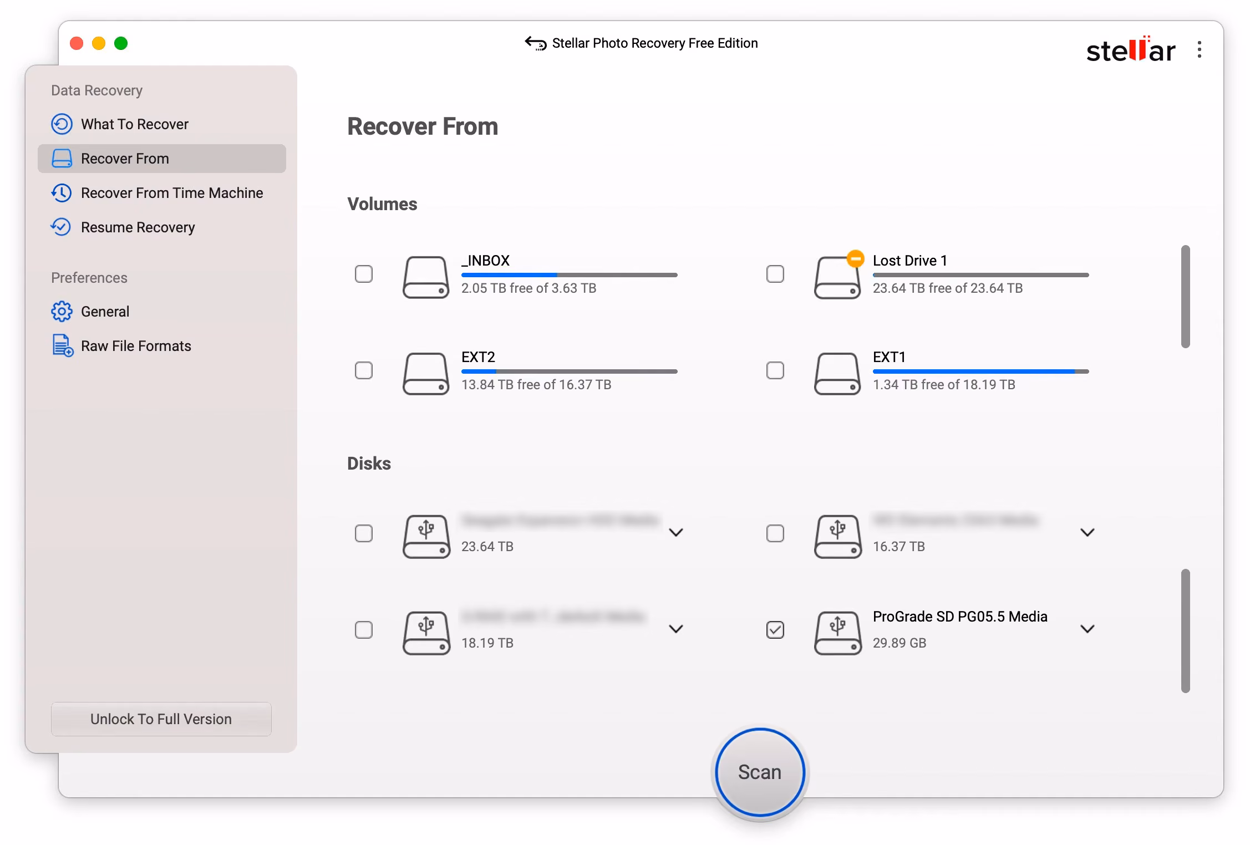Click the Recover From drive icon in sidebar
This screenshot has height=845, width=1250.
[x=62, y=159]
